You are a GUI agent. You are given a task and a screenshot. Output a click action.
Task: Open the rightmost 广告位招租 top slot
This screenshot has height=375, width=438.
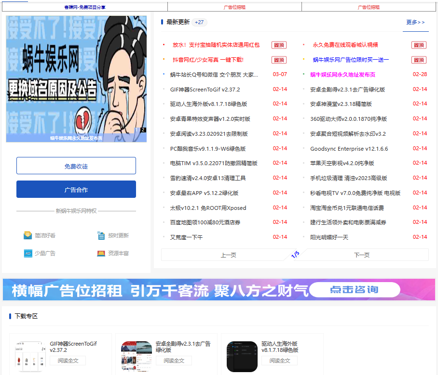click(x=369, y=7)
